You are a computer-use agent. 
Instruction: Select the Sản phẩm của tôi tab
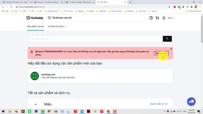point(35,26)
